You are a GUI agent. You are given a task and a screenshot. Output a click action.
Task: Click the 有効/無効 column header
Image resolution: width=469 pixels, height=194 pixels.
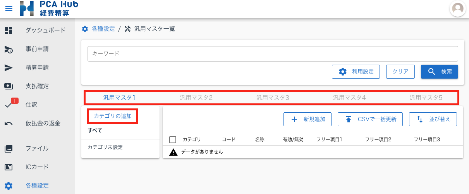pos(293,139)
